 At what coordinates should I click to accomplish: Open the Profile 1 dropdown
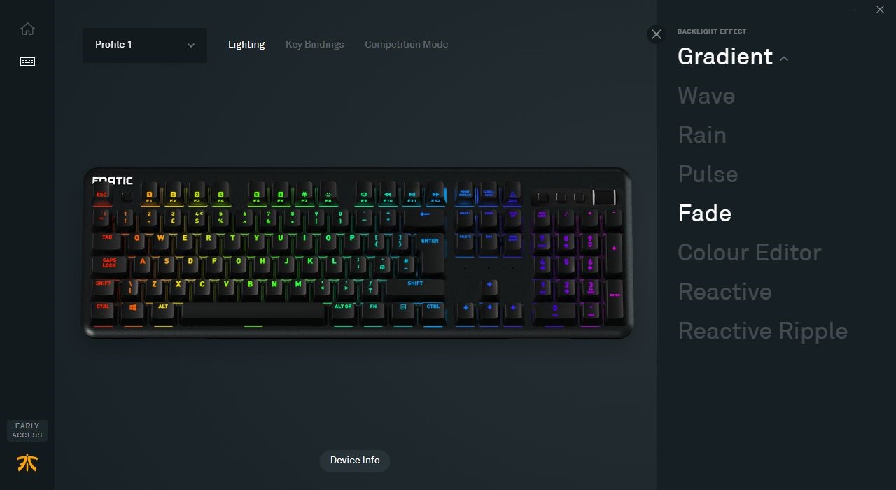(145, 45)
